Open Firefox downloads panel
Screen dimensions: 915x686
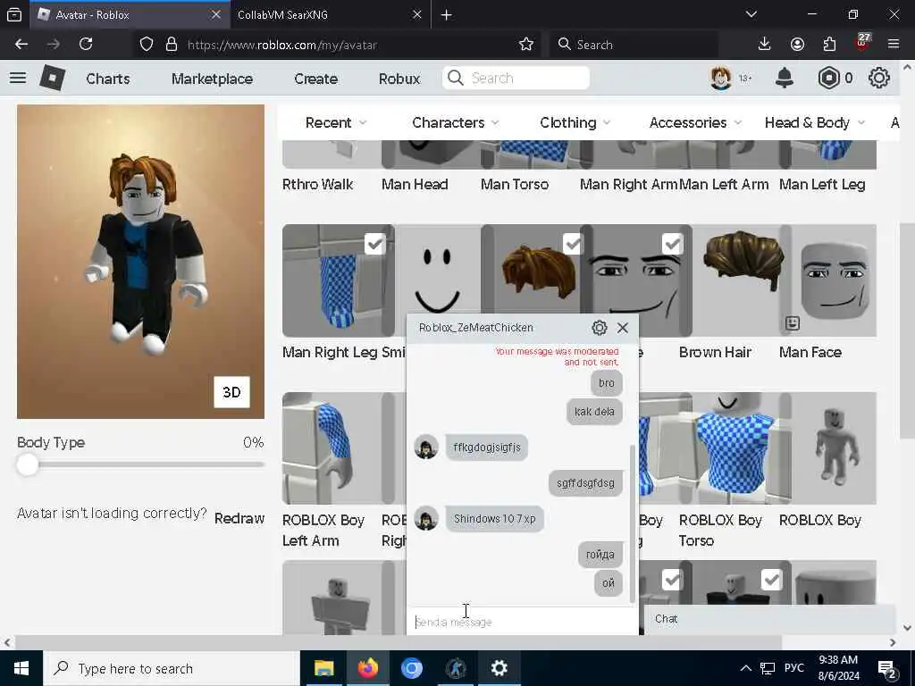[764, 45]
